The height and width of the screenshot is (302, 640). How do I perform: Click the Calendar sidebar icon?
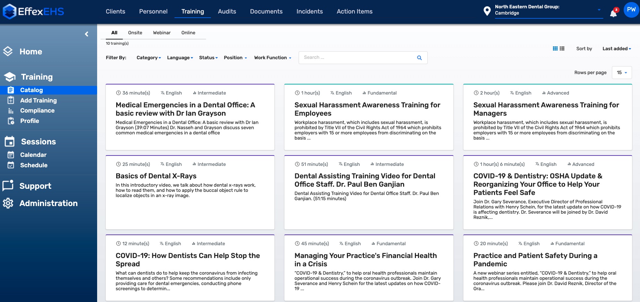tap(11, 155)
